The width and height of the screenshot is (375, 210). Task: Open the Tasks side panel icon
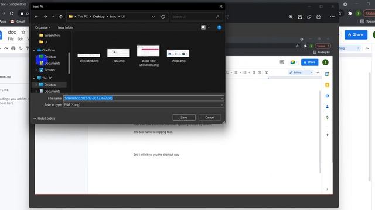click(x=327, y=96)
